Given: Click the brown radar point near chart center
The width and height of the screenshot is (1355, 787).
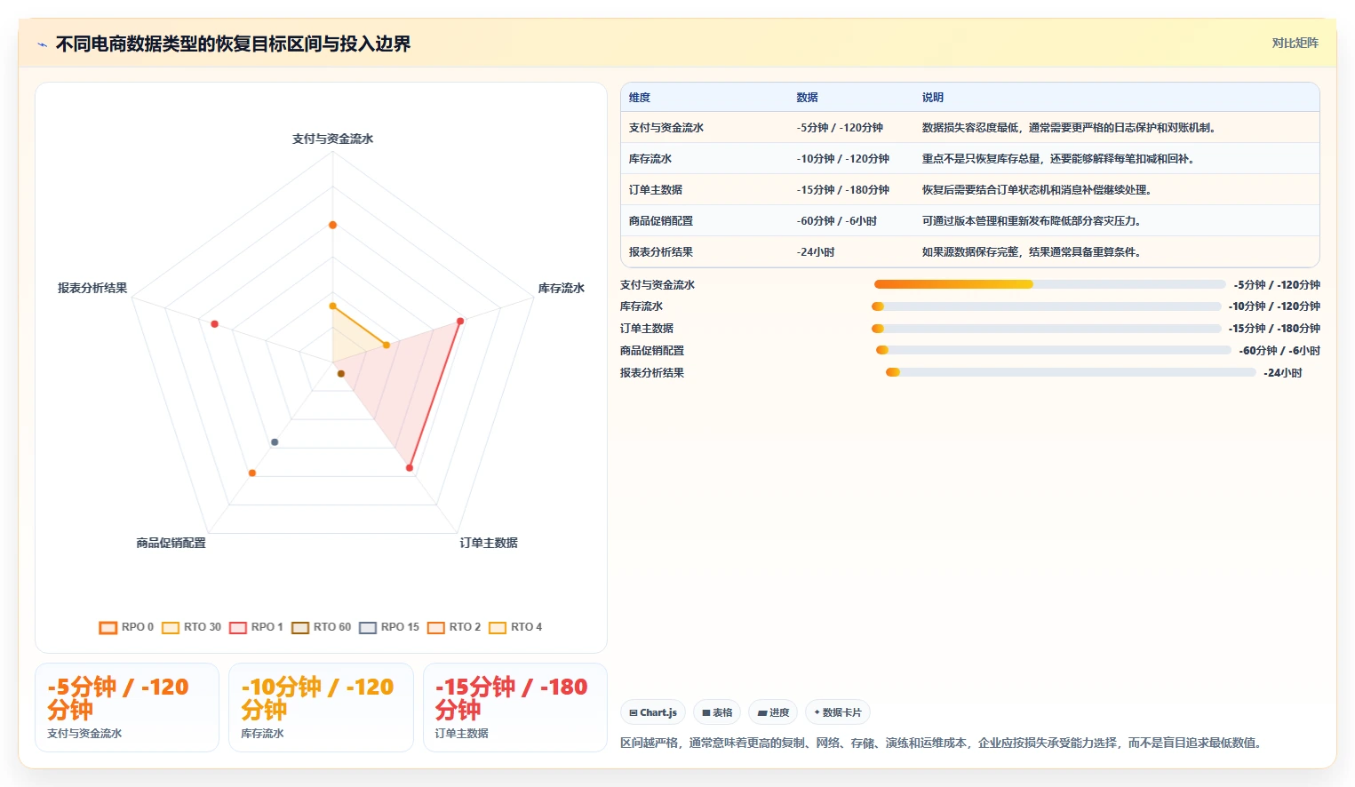Looking at the screenshot, I should click(x=340, y=374).
